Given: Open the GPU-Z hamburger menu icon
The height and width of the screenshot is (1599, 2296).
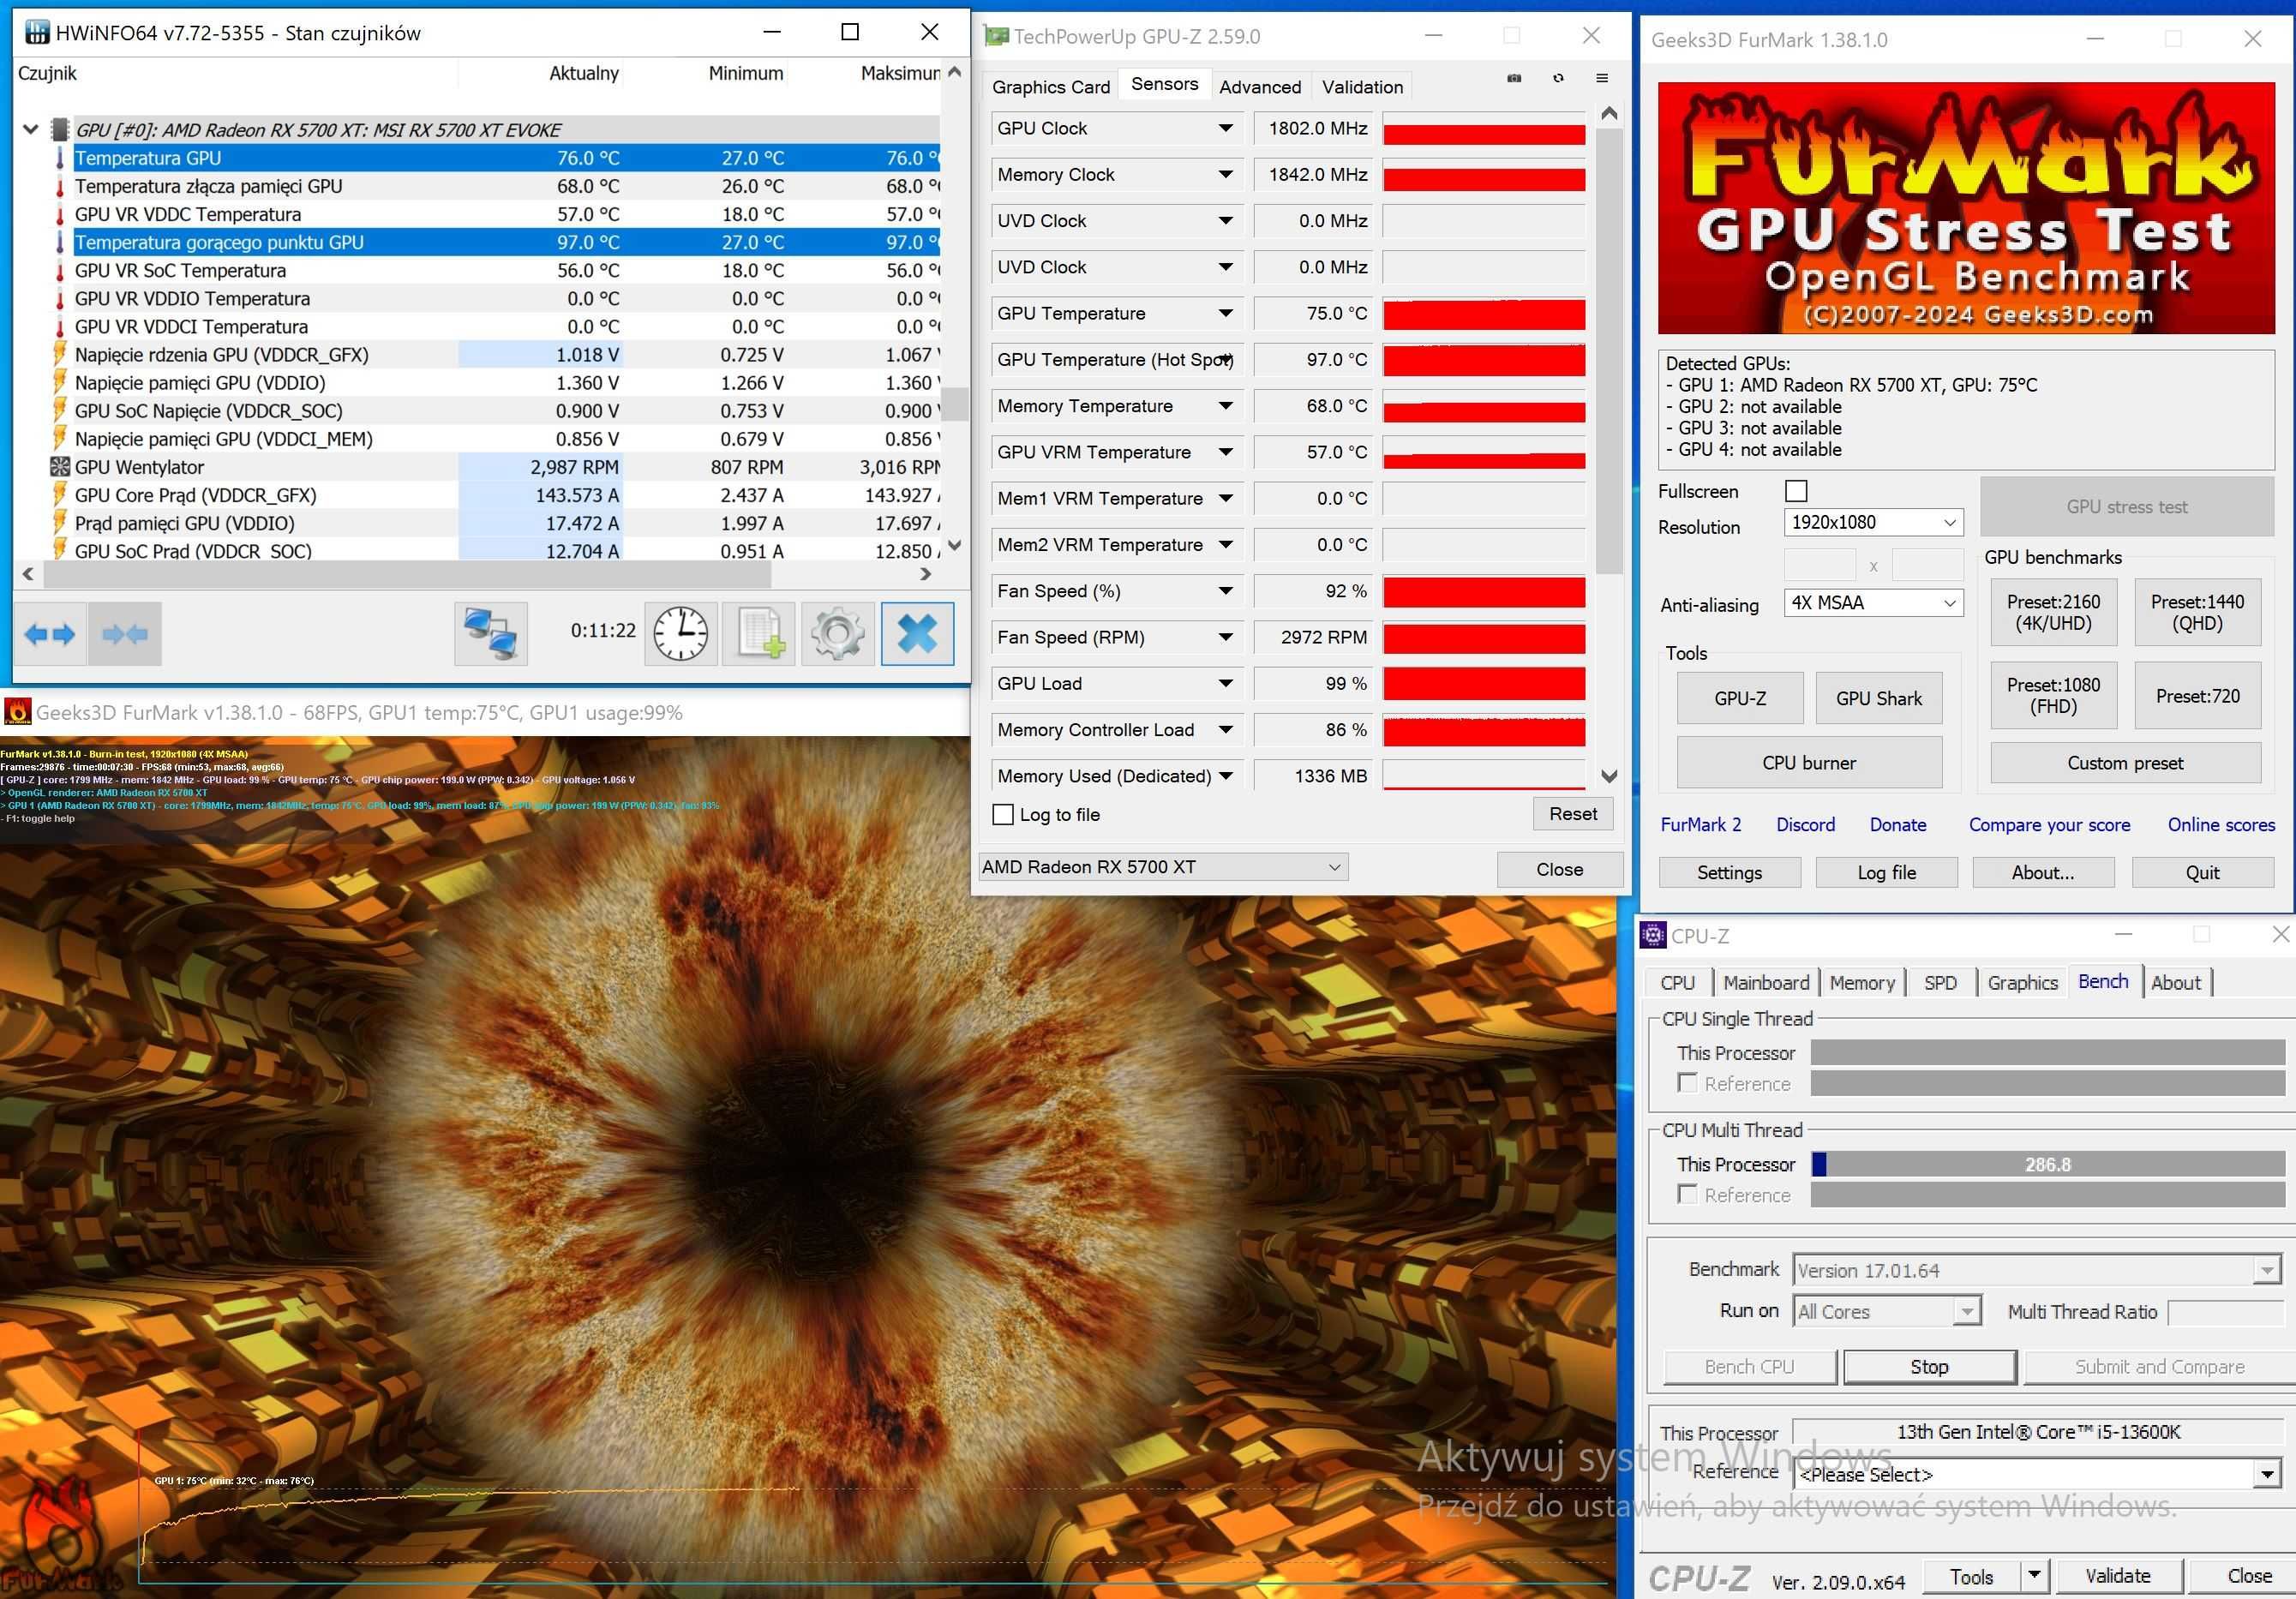Looking at the screenshot, I should [x=1602, y=78].
